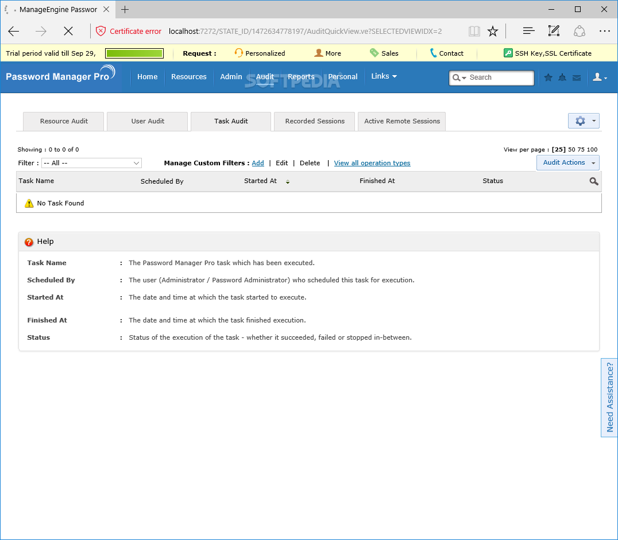The height and width of the screenshot is (540, 618).
Task: Open a new browser tab
Action: pyautogui.click(x=125, y=9)
